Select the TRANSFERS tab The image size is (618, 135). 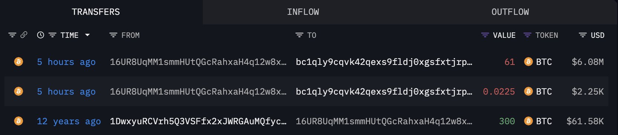[x=96, y=12]
